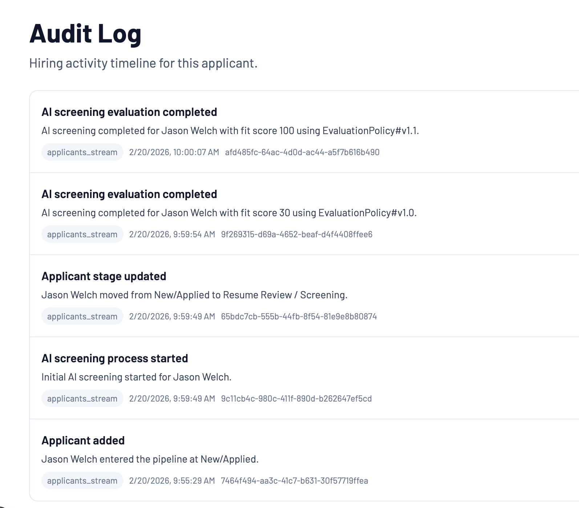The width and height of the screenshot is (579, 508).
Task: Click event ID starting with 9f269315
Action: 297,234
